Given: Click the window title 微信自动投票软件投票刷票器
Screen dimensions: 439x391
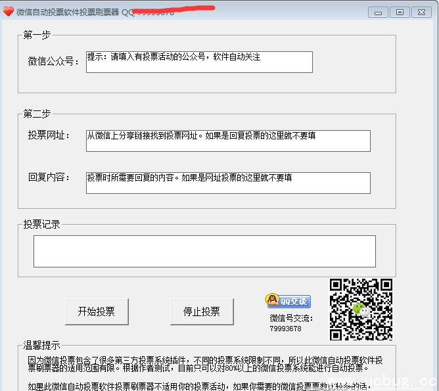Looking at the screenshot, I should click(x=68, y=12).
